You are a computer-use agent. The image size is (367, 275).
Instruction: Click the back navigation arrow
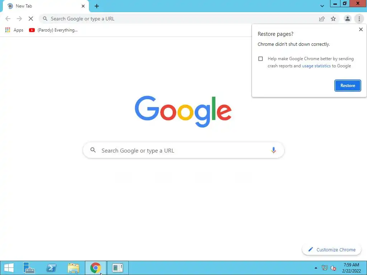pyautogui.click(x=8, y=19)
